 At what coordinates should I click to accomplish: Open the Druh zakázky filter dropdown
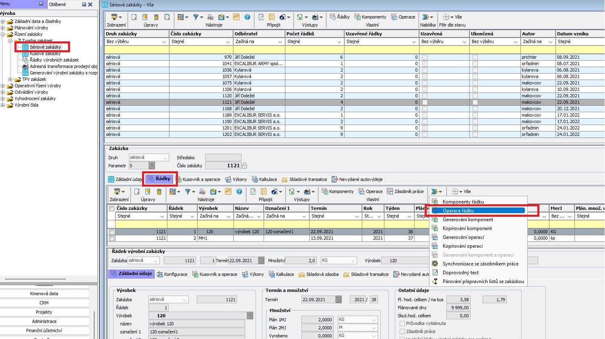point(164,42)
